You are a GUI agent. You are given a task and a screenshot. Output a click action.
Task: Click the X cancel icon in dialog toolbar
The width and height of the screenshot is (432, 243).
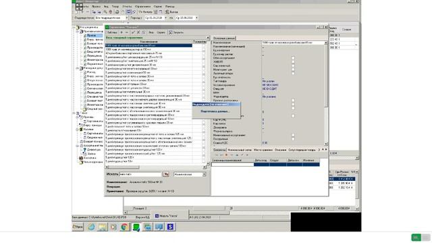tap(138, 32)
